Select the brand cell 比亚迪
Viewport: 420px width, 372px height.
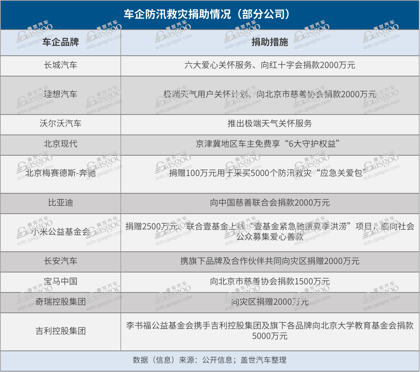60,203
